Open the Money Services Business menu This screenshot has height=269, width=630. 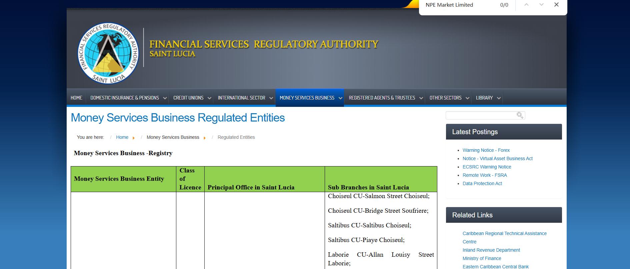click(307, 98)
